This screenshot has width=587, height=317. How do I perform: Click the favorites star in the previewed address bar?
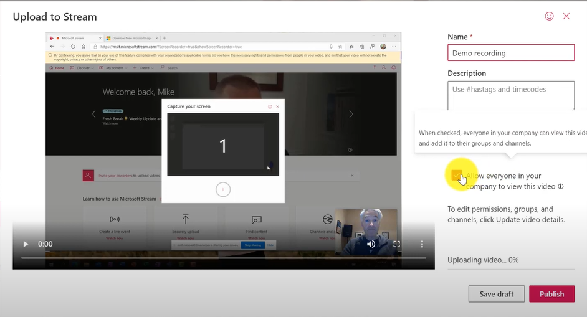click(x=340, y=47)
